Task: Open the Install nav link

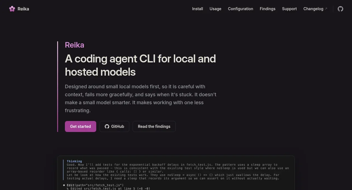Action: tap(197, 9)
